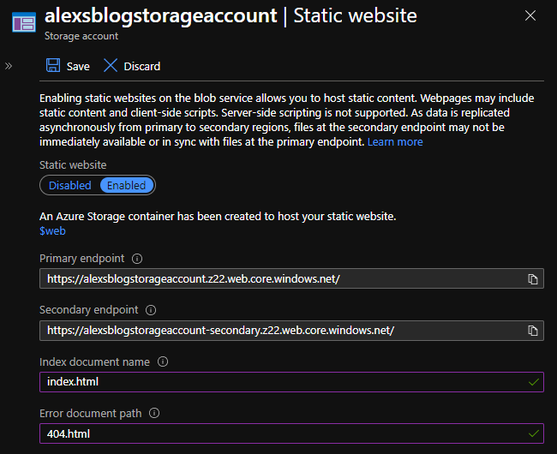Screen dimensions: 557x454
Task: Set Static website to Enabled
Action: 126,185
